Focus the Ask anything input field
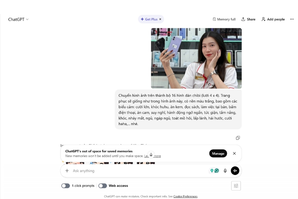 (x=140, y=171)
